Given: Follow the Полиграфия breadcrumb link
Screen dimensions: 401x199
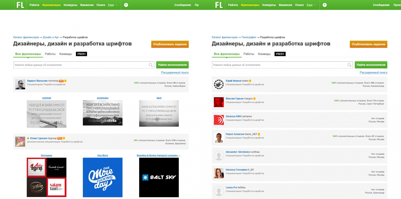Looking at the screenshot, I should tap(249, 37).
